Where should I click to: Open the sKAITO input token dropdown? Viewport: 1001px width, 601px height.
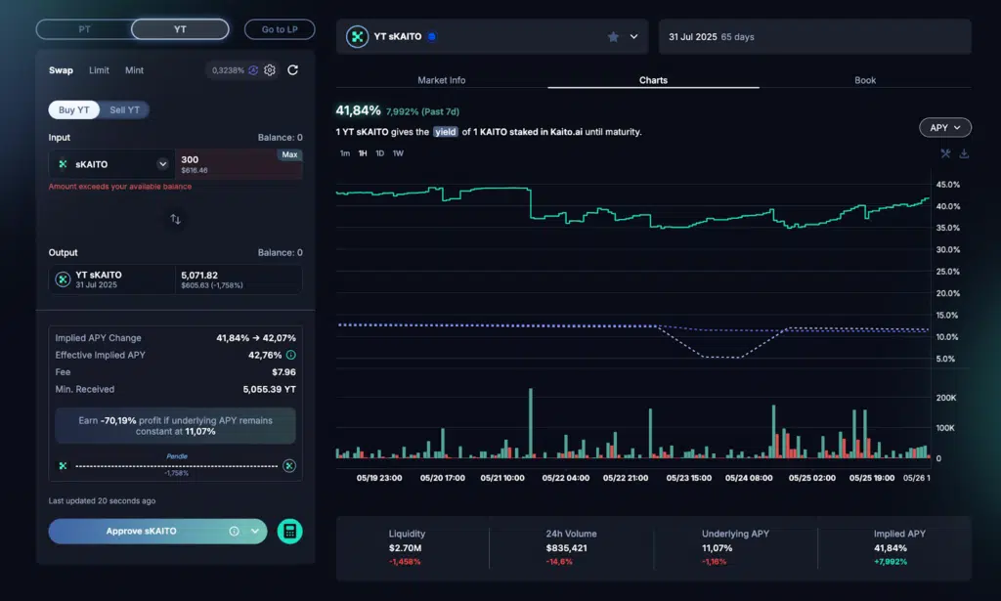111,164
